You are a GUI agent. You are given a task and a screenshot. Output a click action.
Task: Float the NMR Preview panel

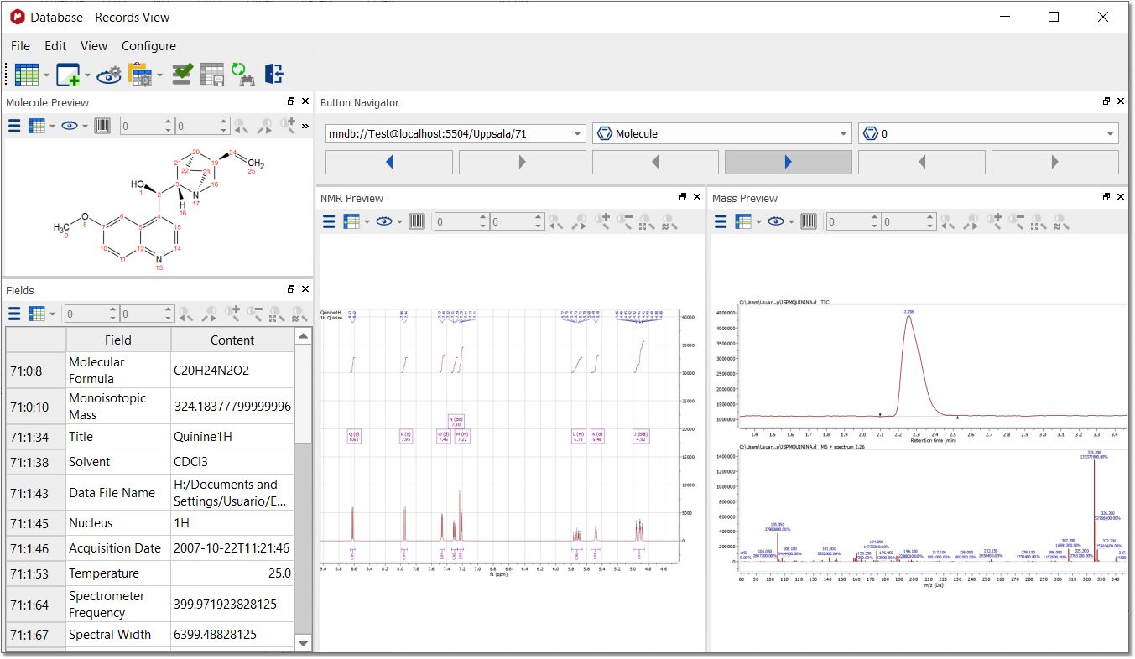(683, 196)
